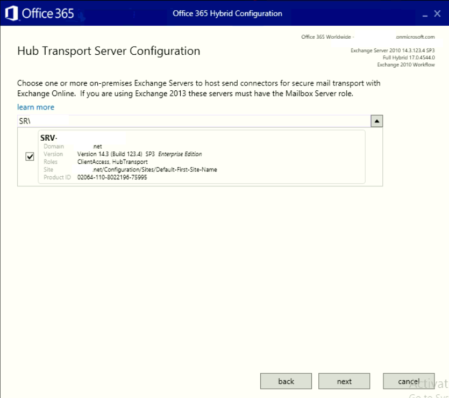The width and height of the screenshot is (449, 398).
Task: Click the Office 365 logo icon
Action: click(11, 13)
